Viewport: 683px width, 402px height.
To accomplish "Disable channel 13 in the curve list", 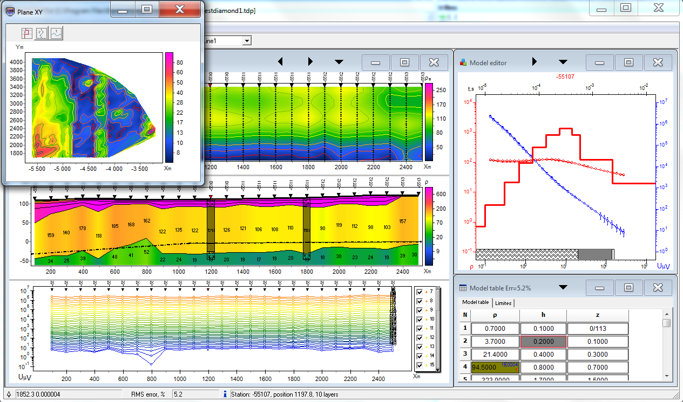I will 420,346.
